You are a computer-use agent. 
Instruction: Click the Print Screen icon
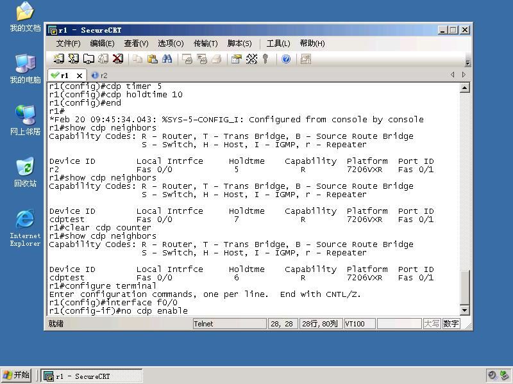(187, 59)
